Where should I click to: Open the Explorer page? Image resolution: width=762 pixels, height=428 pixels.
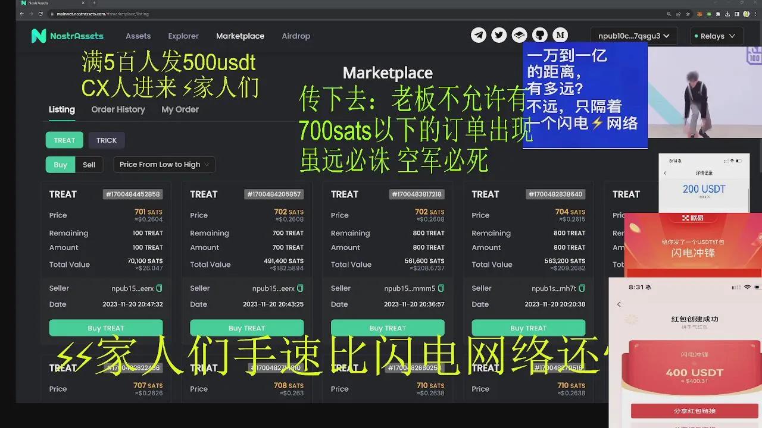[183, 36]
